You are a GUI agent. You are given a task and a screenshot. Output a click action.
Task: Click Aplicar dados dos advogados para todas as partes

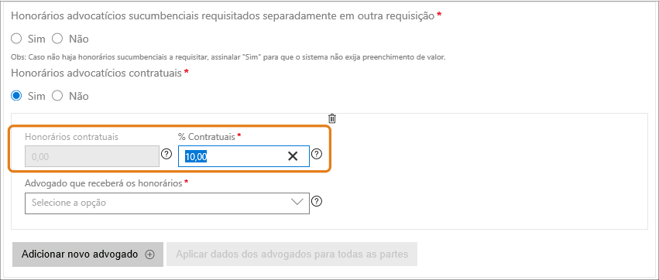pos(292,254)
